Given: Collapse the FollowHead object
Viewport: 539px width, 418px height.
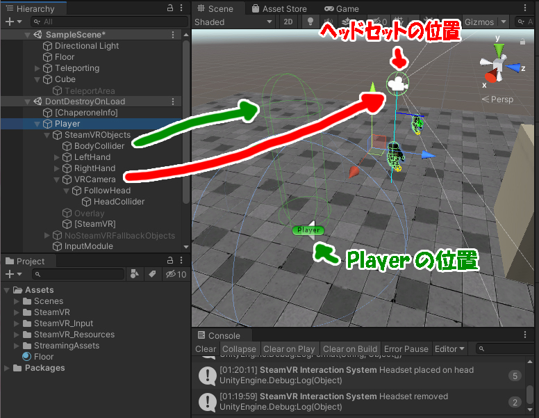Looking at the screenshot, I should 67,191.
